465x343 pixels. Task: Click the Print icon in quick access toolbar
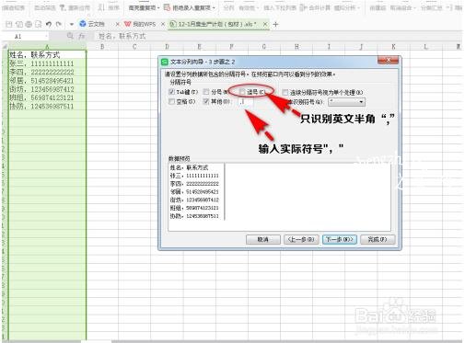[29, 24]
